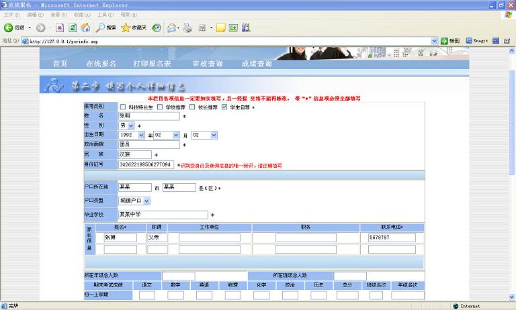Open the 工具 (Tools) menu
Screen dimensions: 516x310
pos(104,14)
